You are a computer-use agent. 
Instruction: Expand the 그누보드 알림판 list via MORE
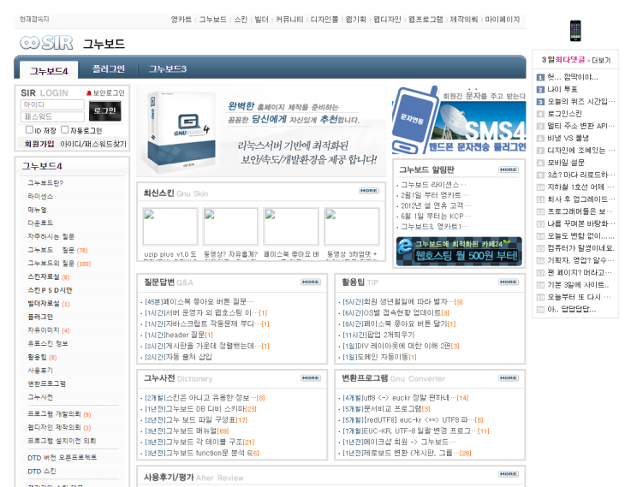(509, 169)
